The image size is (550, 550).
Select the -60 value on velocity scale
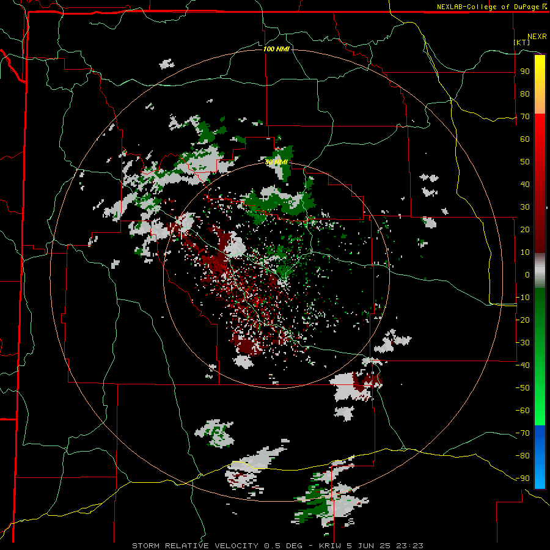[x=522, y=411]
